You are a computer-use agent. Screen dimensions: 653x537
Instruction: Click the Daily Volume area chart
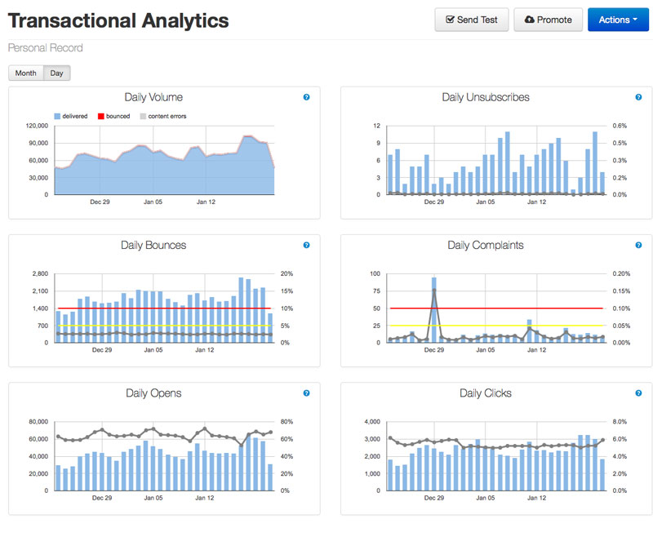(163, 175)
